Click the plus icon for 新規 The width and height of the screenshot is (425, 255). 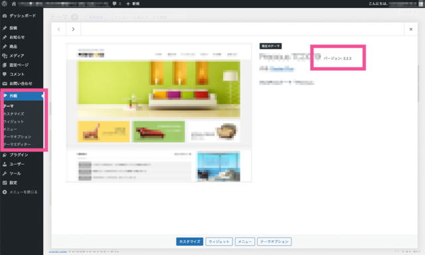coord(128,3)
